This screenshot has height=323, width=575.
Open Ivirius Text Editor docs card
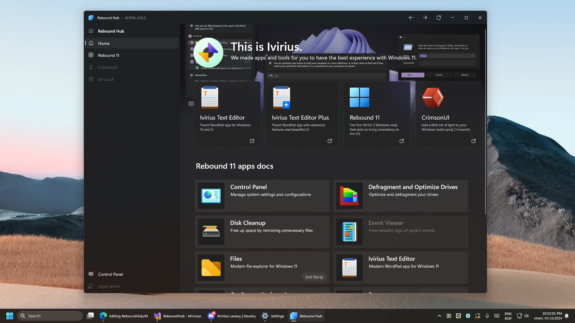[400, 268]
